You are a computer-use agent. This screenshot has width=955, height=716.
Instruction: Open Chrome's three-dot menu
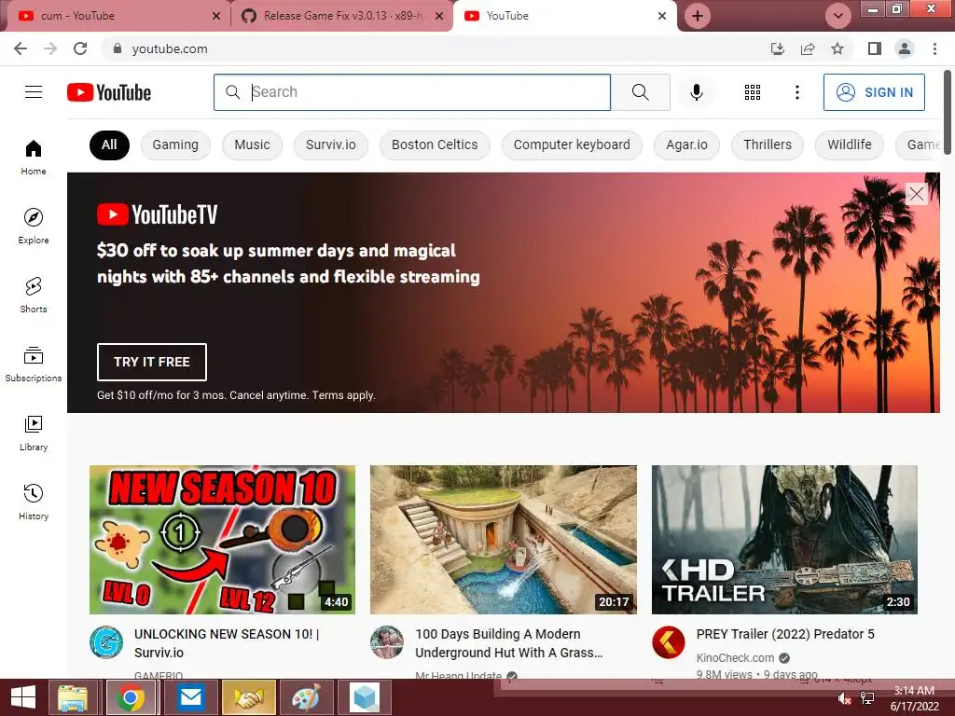[x=934, y=48]
